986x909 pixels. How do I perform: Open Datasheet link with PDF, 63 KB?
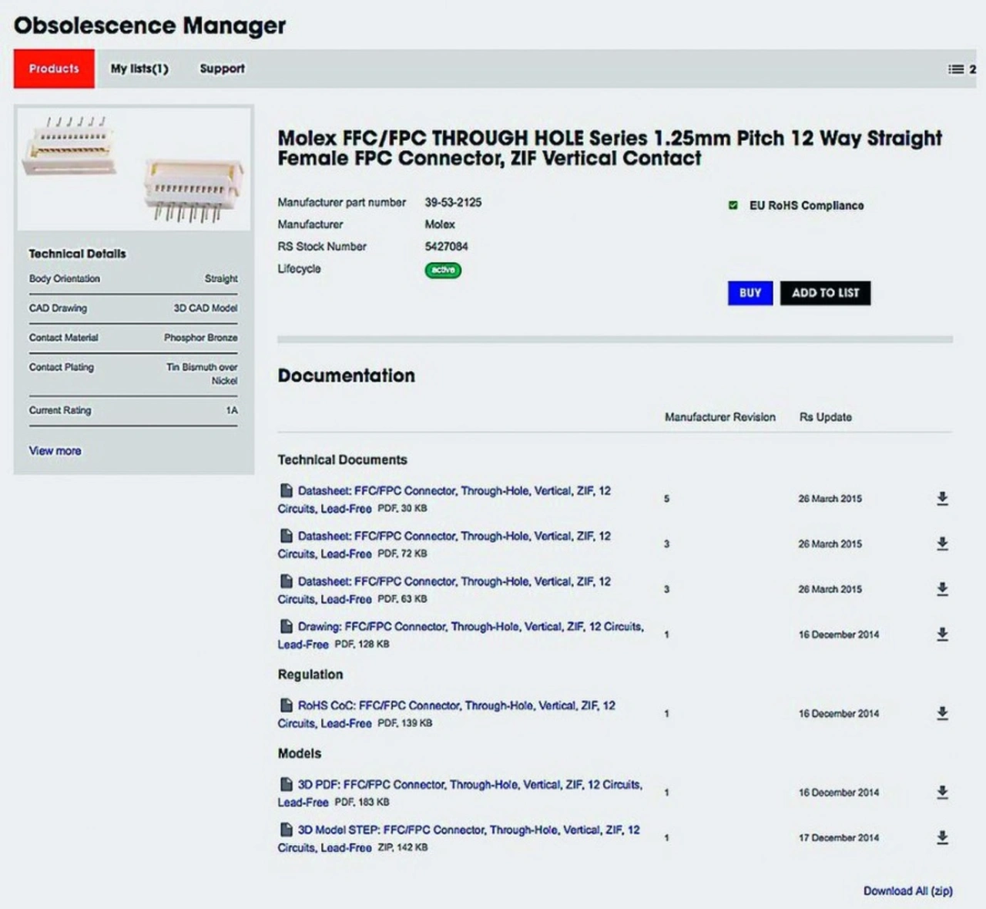coord(445,591)
